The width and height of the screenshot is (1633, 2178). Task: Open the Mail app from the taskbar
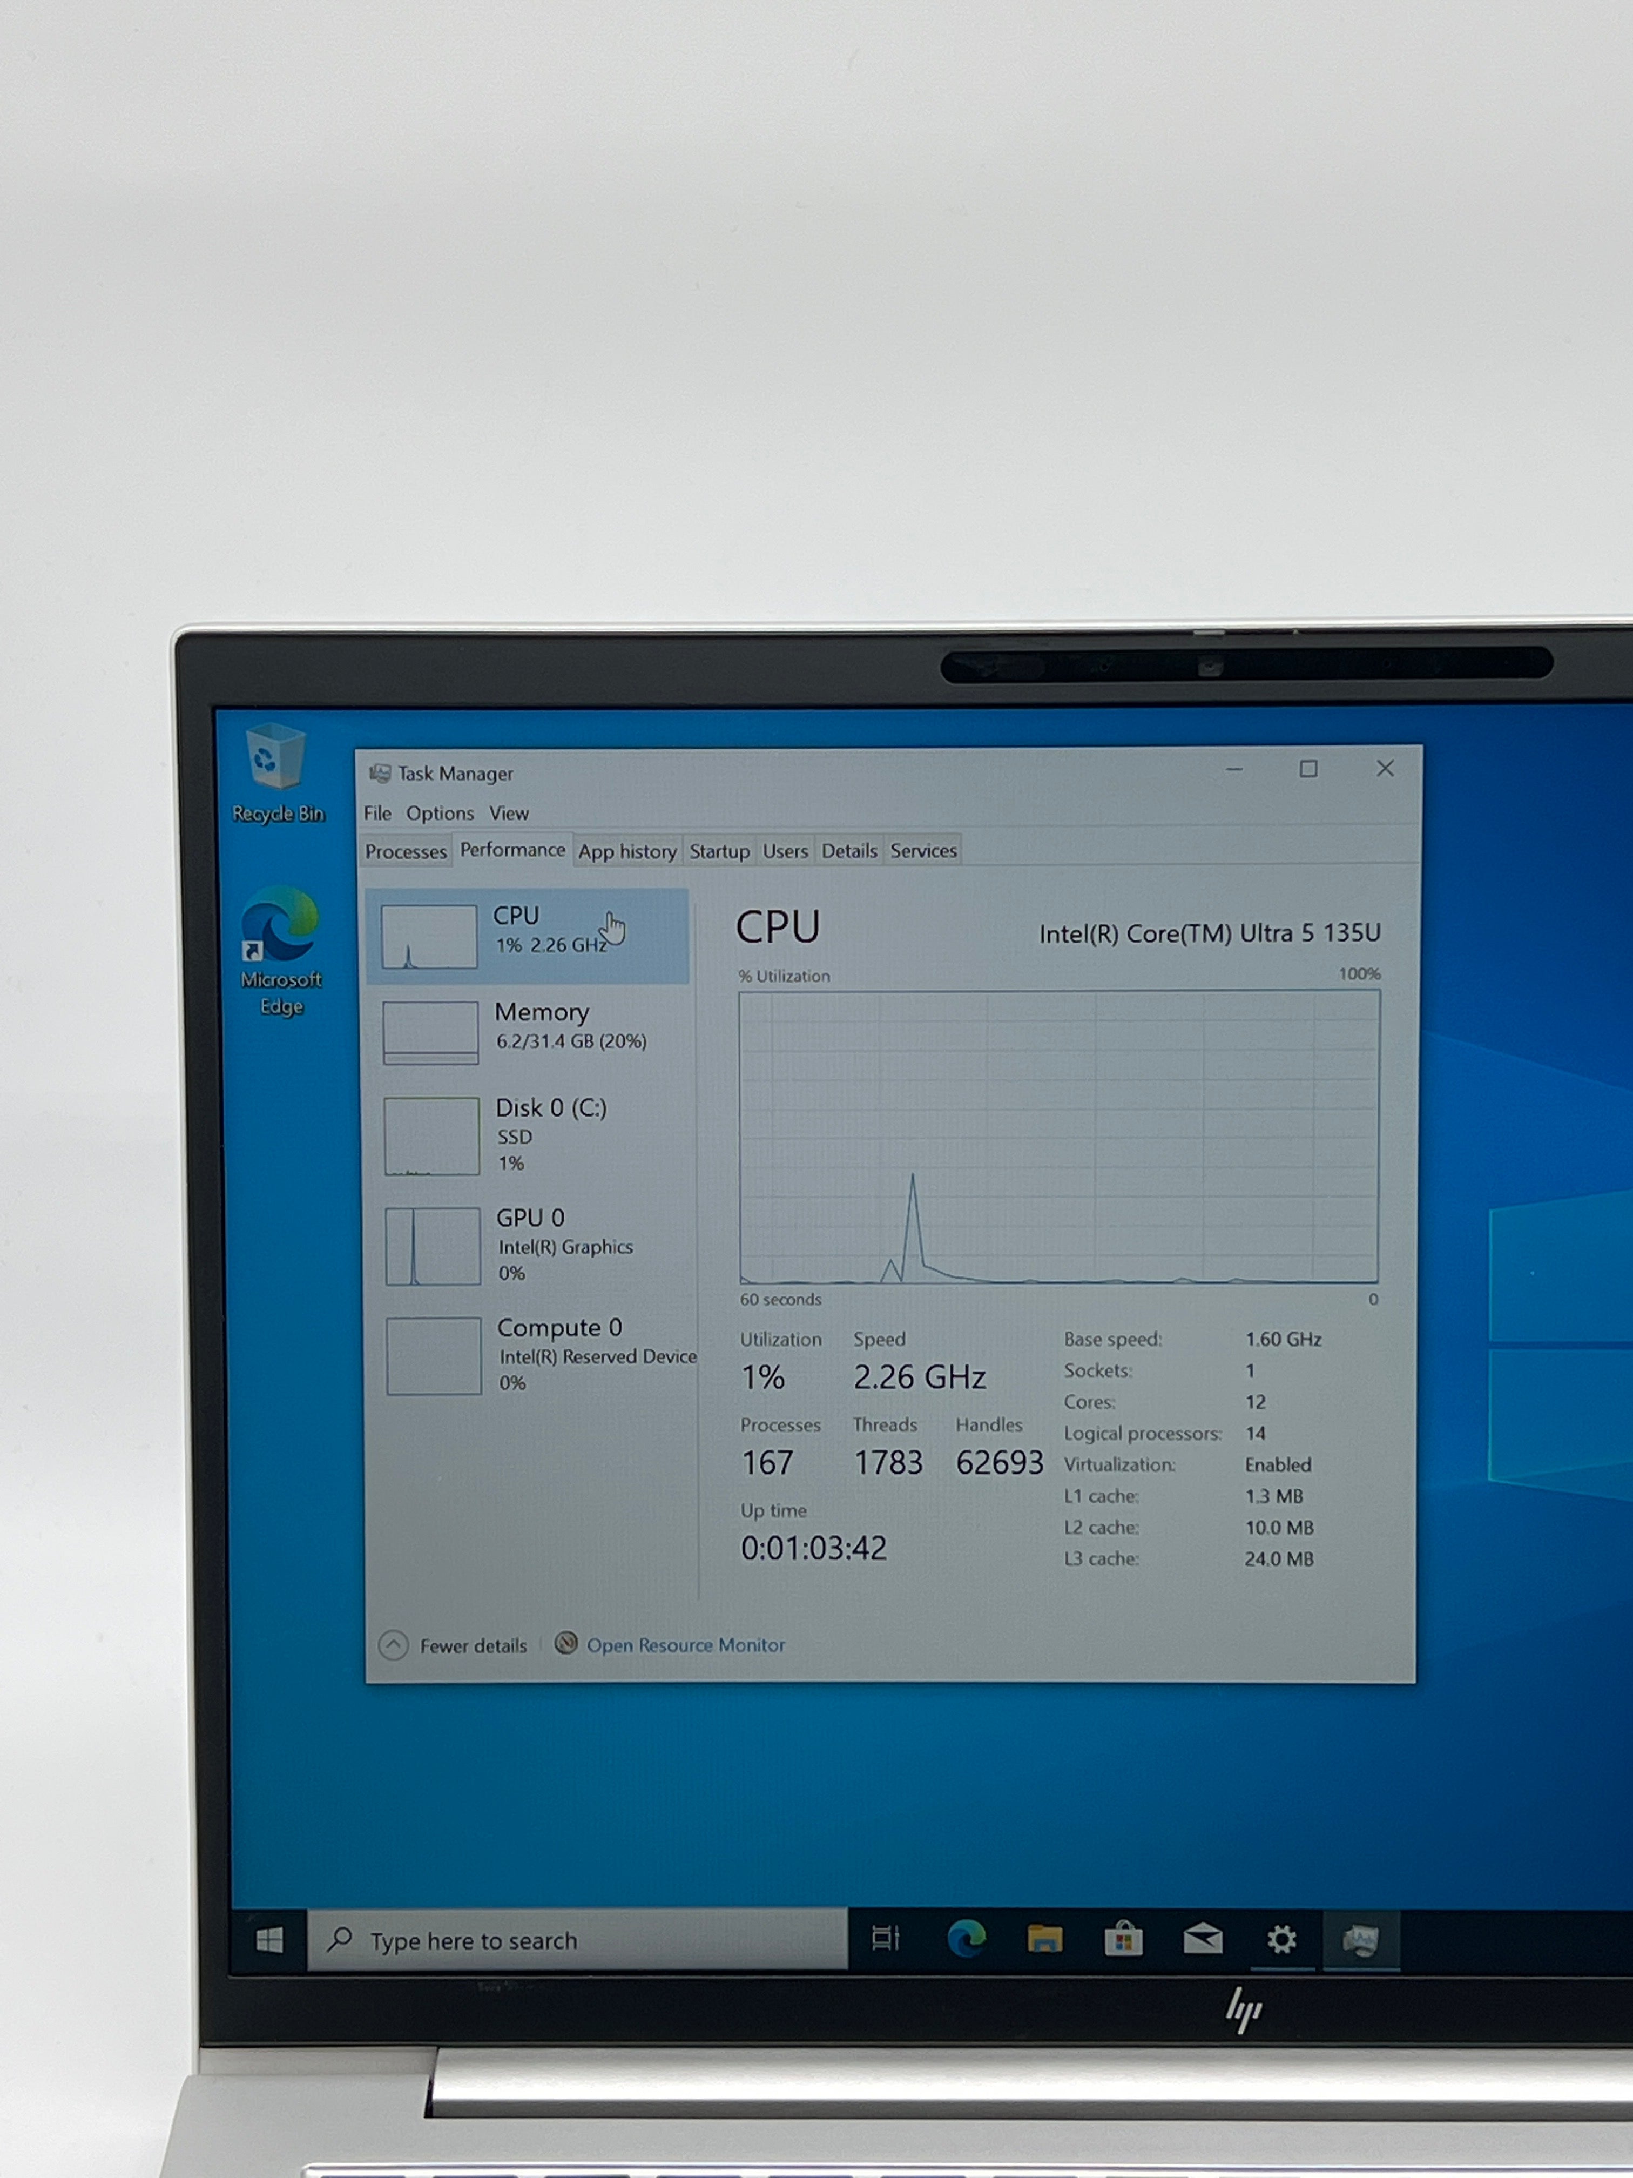coord(1202,1939)
